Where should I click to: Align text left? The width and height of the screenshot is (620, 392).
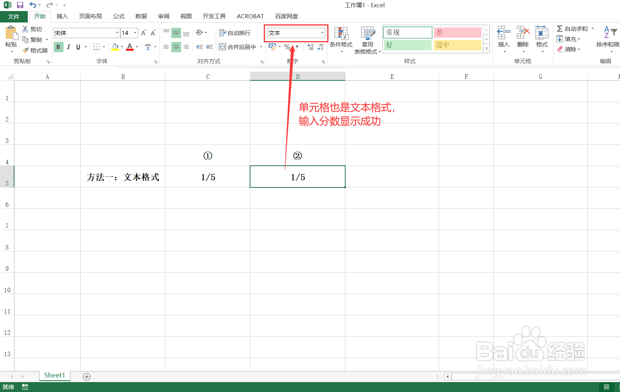click(x=166, y=47)
